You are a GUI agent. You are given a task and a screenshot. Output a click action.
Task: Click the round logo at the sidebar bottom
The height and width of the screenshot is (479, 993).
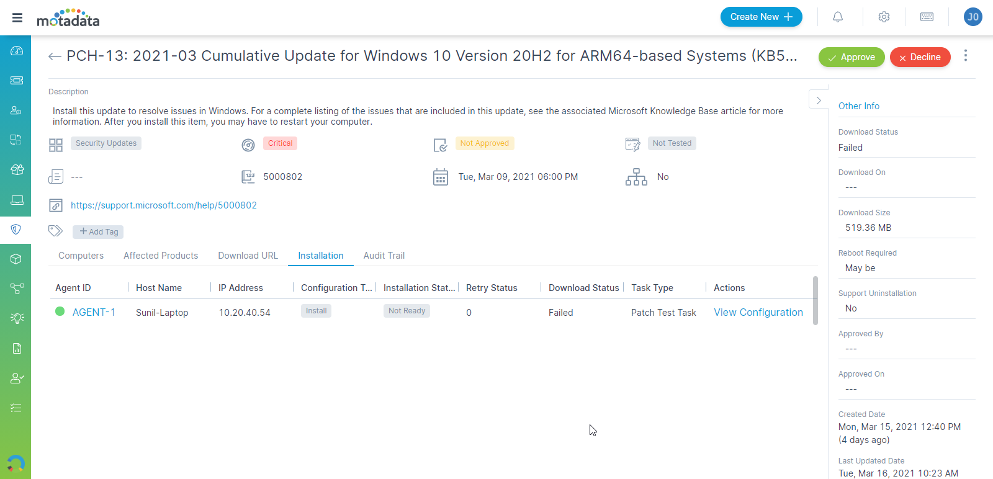[16, 463]
